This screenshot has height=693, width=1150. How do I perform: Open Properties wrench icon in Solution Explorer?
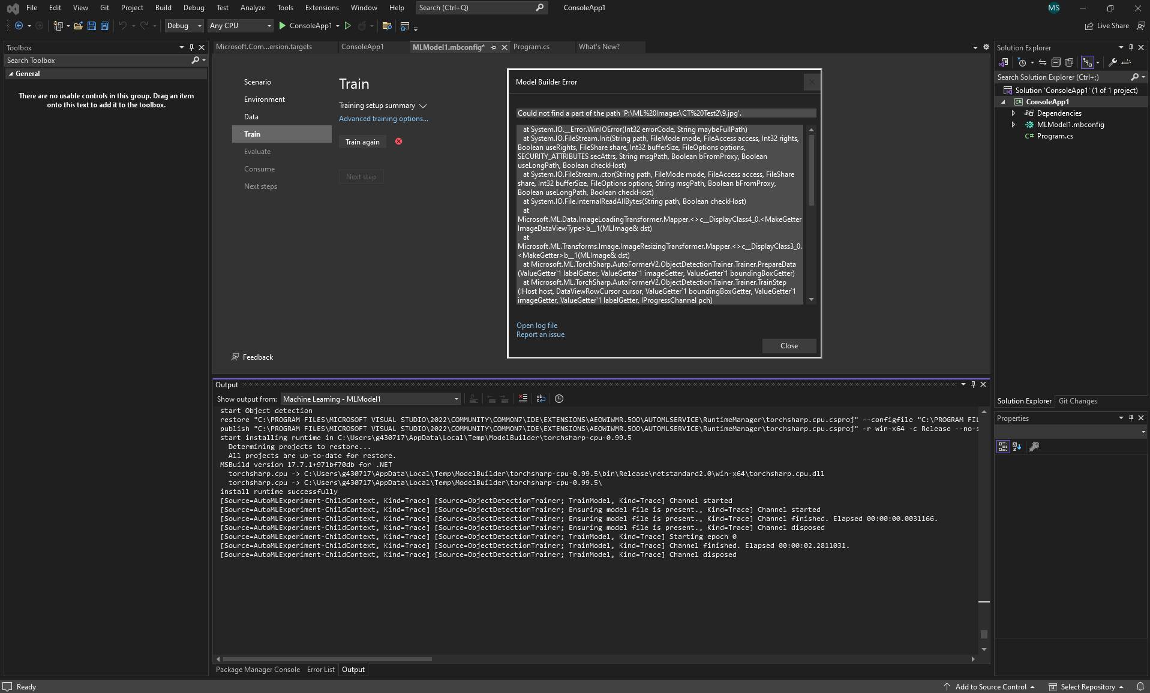1112,62
